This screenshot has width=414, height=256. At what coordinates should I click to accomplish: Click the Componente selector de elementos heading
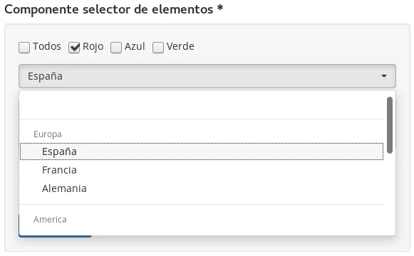coord(114,9)
